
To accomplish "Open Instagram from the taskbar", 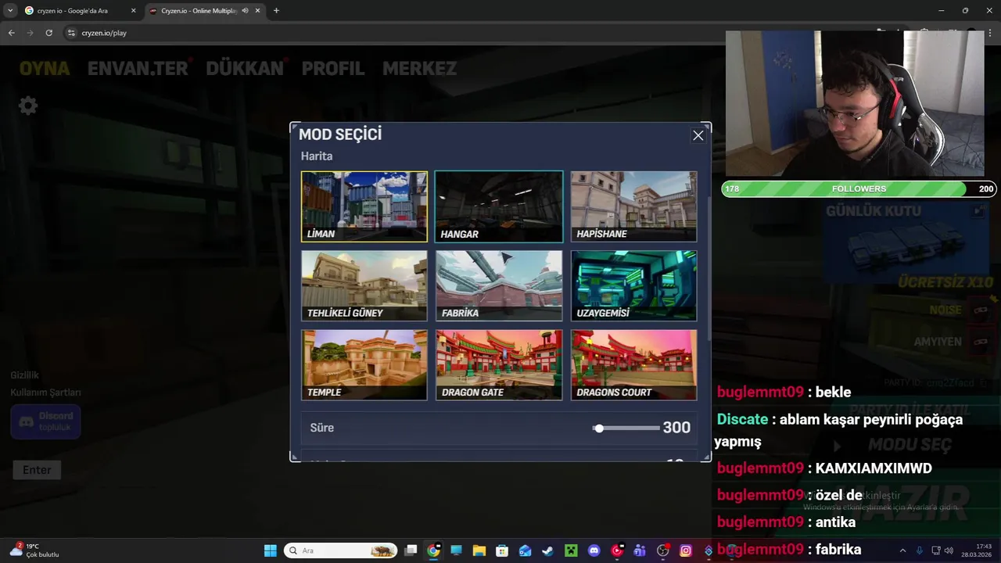I will (686, 550).
